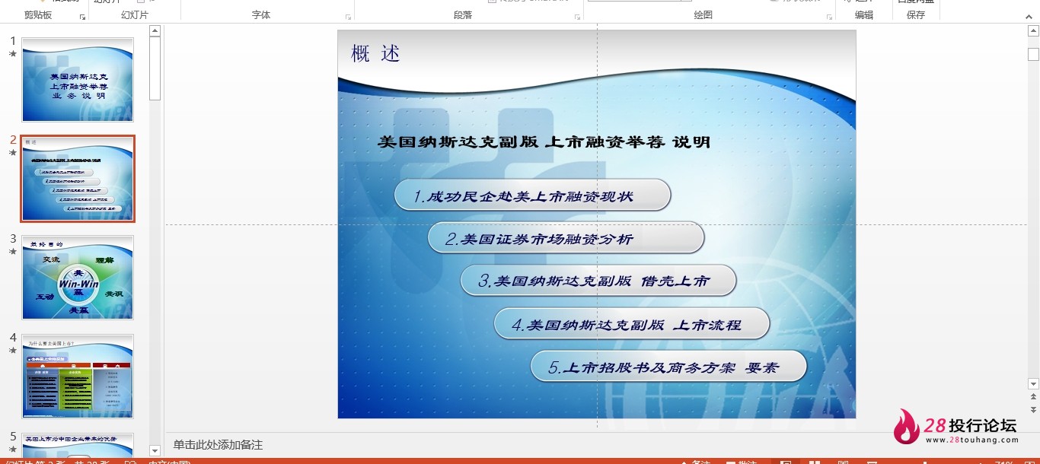Click notes area 单击此处添加备注
Viewport: 1040px width, 464px height.
point(218,445)
